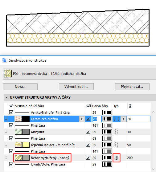156x172 pixels.
Task: Open pen swatch for Uvnitř/Dole line
Action: pyautogui.click(x=107, y=164)
